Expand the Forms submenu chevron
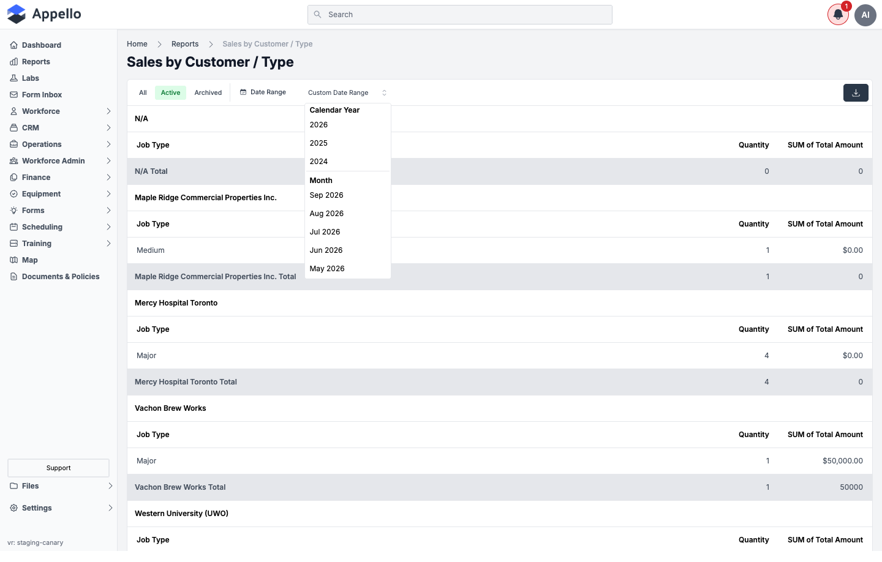 point(108,211)
